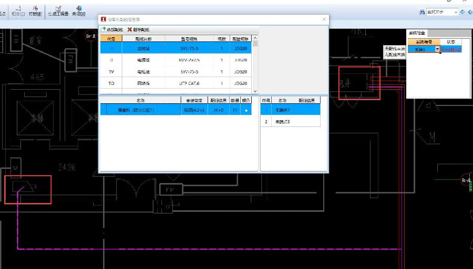Select the 末端点8 endpoint row
Screen dimensions: 473x269
pyautogui.click(x=290, y=121)
